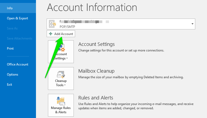Click 'Manage the size of your mailbox' description

pyautogui.click(x=131, y=77)
